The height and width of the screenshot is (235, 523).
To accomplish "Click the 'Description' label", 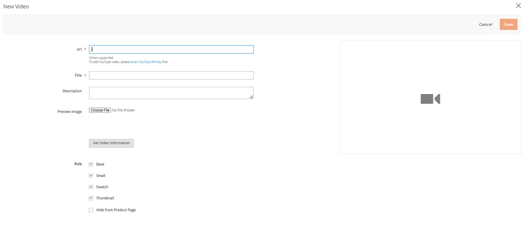I will (72, 91).
